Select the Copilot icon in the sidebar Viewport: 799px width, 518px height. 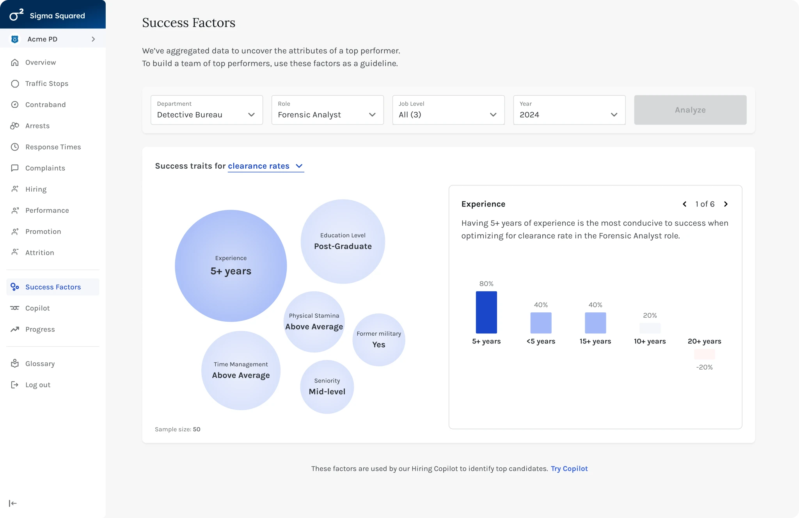(x=15, y=308)
